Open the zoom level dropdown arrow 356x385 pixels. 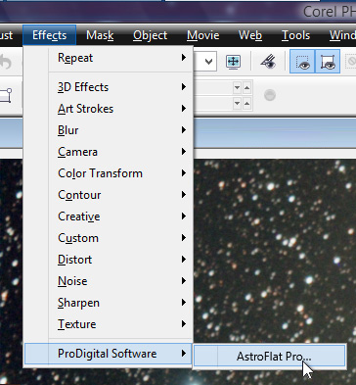pos(208,62)
